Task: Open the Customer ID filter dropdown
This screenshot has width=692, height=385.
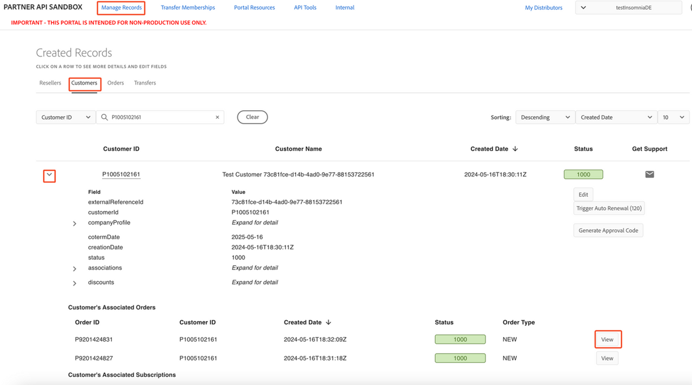Action: (x=65, y=117)
